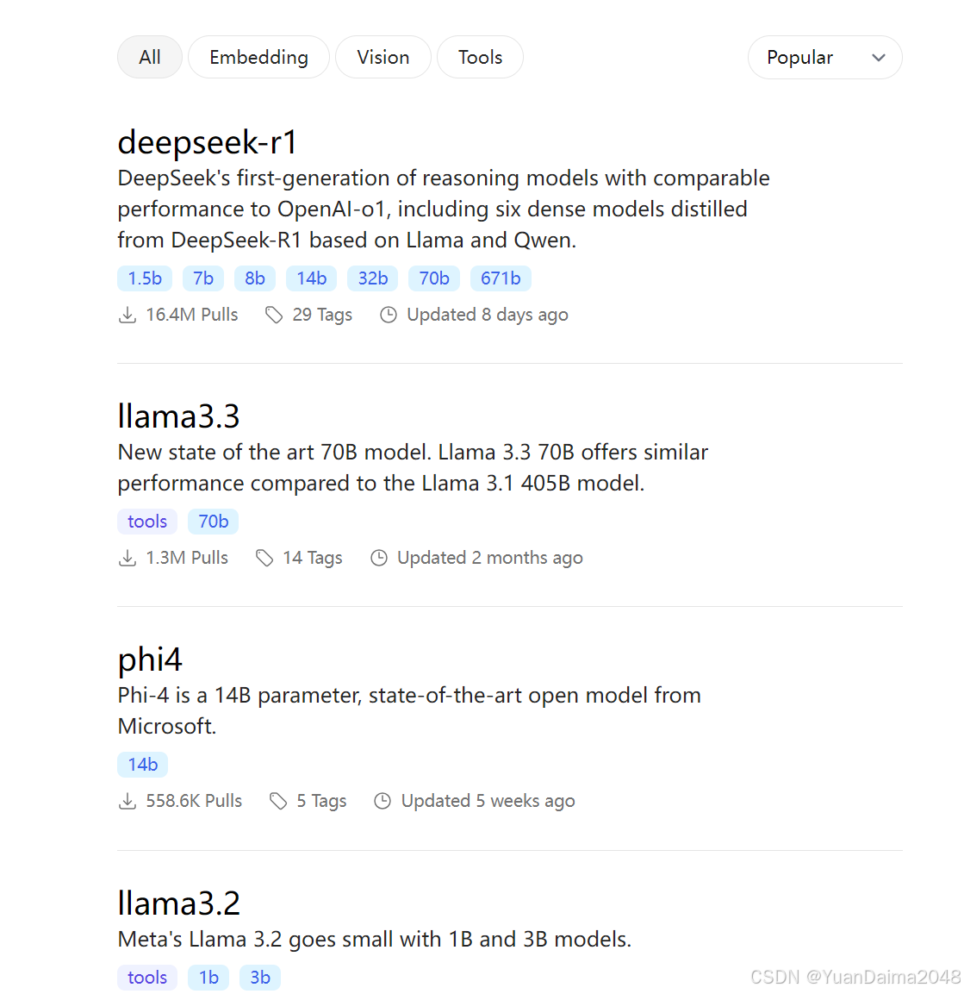Select the 1.5b tag of deepseek-r1
This screenshot has width=964, height=994.
tap(145, 278)
